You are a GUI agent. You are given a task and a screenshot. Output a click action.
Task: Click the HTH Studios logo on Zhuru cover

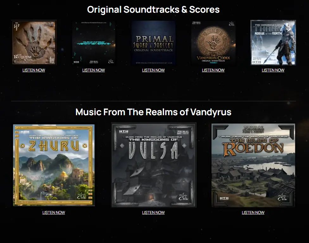pos(25,132)
